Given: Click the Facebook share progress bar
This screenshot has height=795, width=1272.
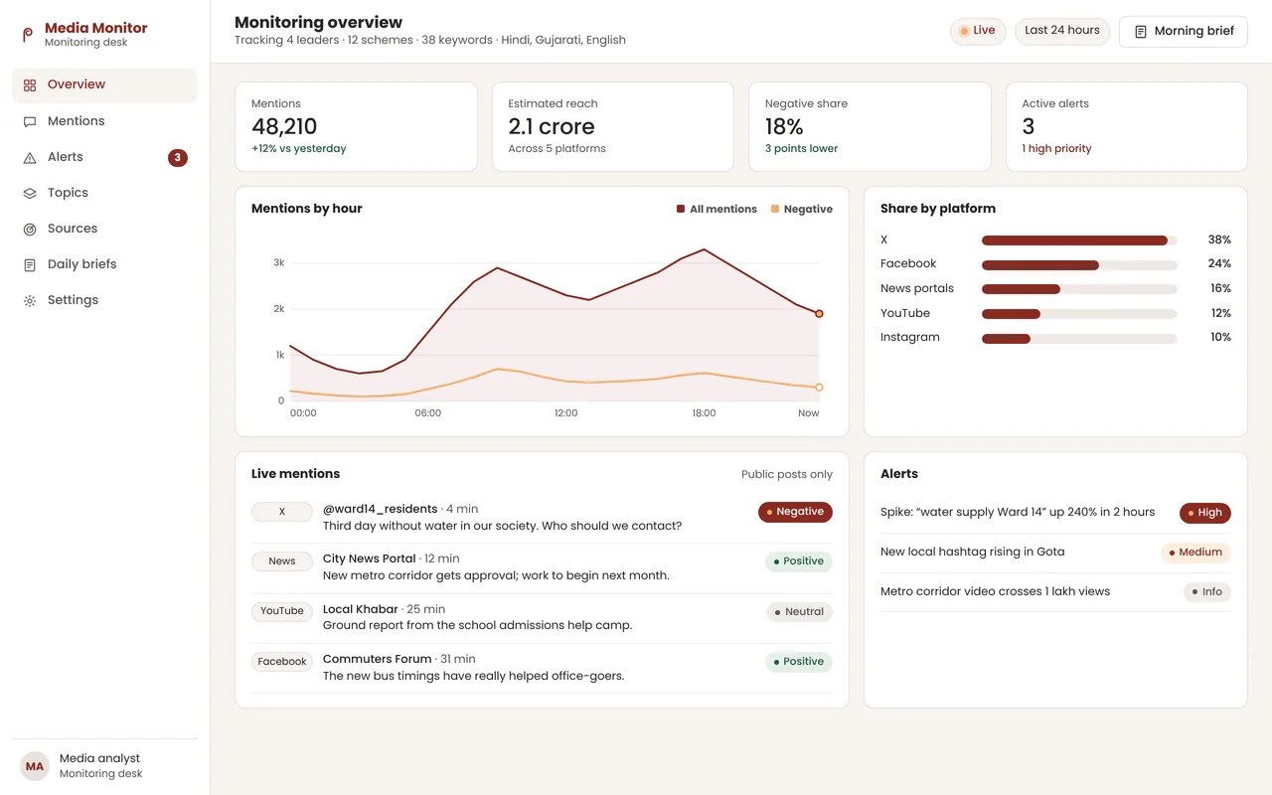Looking at the screenshot, I should [1079, 265].
